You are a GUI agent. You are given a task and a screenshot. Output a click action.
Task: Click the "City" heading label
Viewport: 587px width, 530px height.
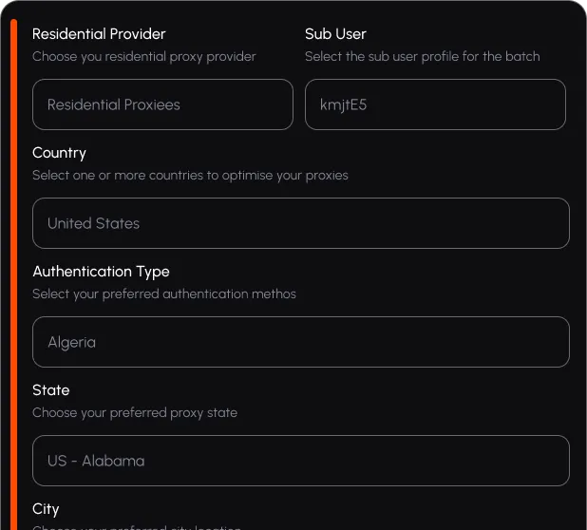pyautogui.click(x=46, y=509)
